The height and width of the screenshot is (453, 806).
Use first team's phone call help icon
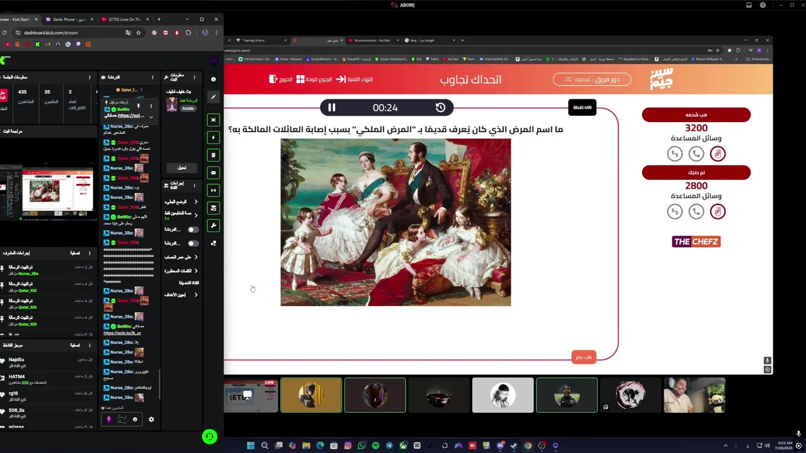(696, 154)
